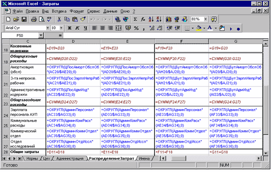271x172 pixels.
Task: Open the borders dropdown arrow
Action: coord(192,28)
